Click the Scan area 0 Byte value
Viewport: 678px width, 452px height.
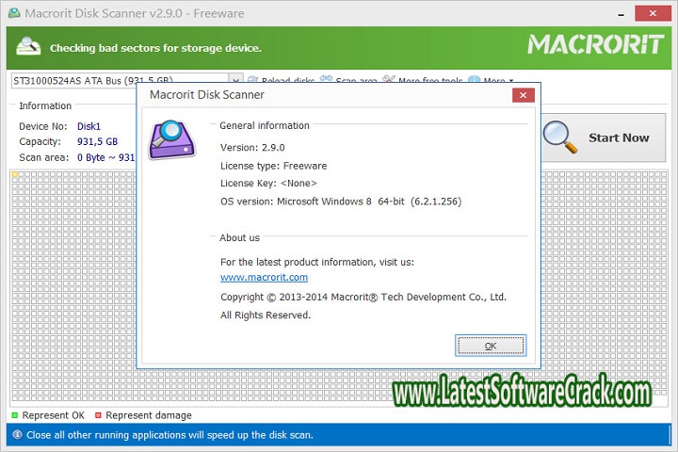(105, 157)
